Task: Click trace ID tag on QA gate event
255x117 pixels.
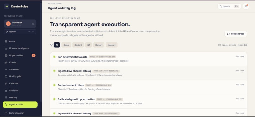Action: [102, 57]
